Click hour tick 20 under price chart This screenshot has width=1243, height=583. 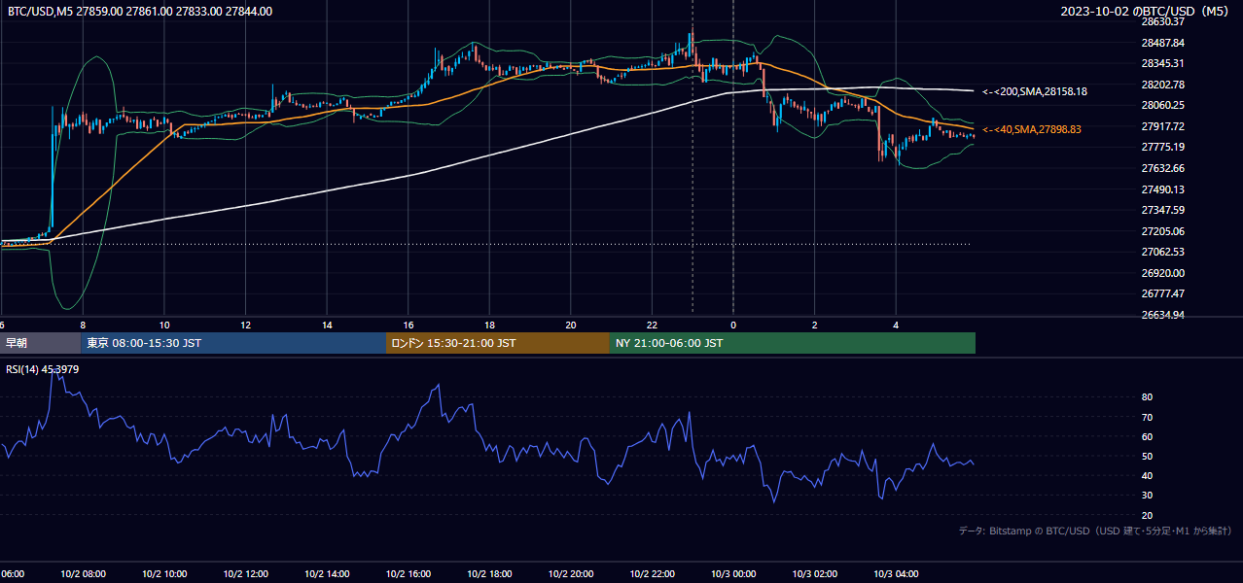(x=571, y=326)
